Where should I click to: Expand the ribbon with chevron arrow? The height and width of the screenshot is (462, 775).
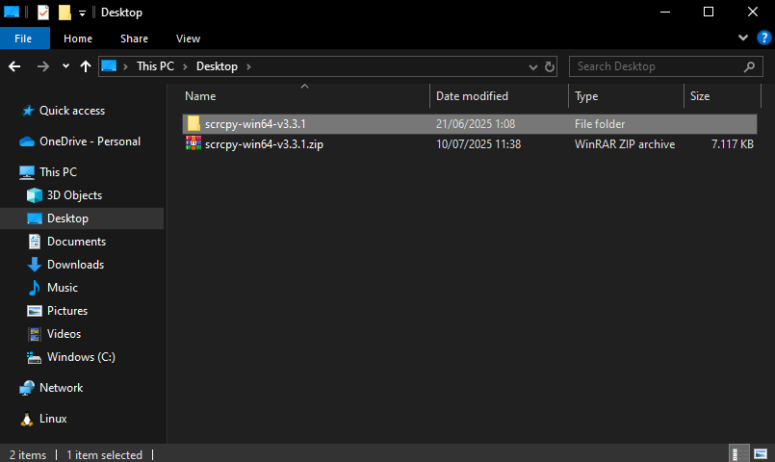pos(743,38)
